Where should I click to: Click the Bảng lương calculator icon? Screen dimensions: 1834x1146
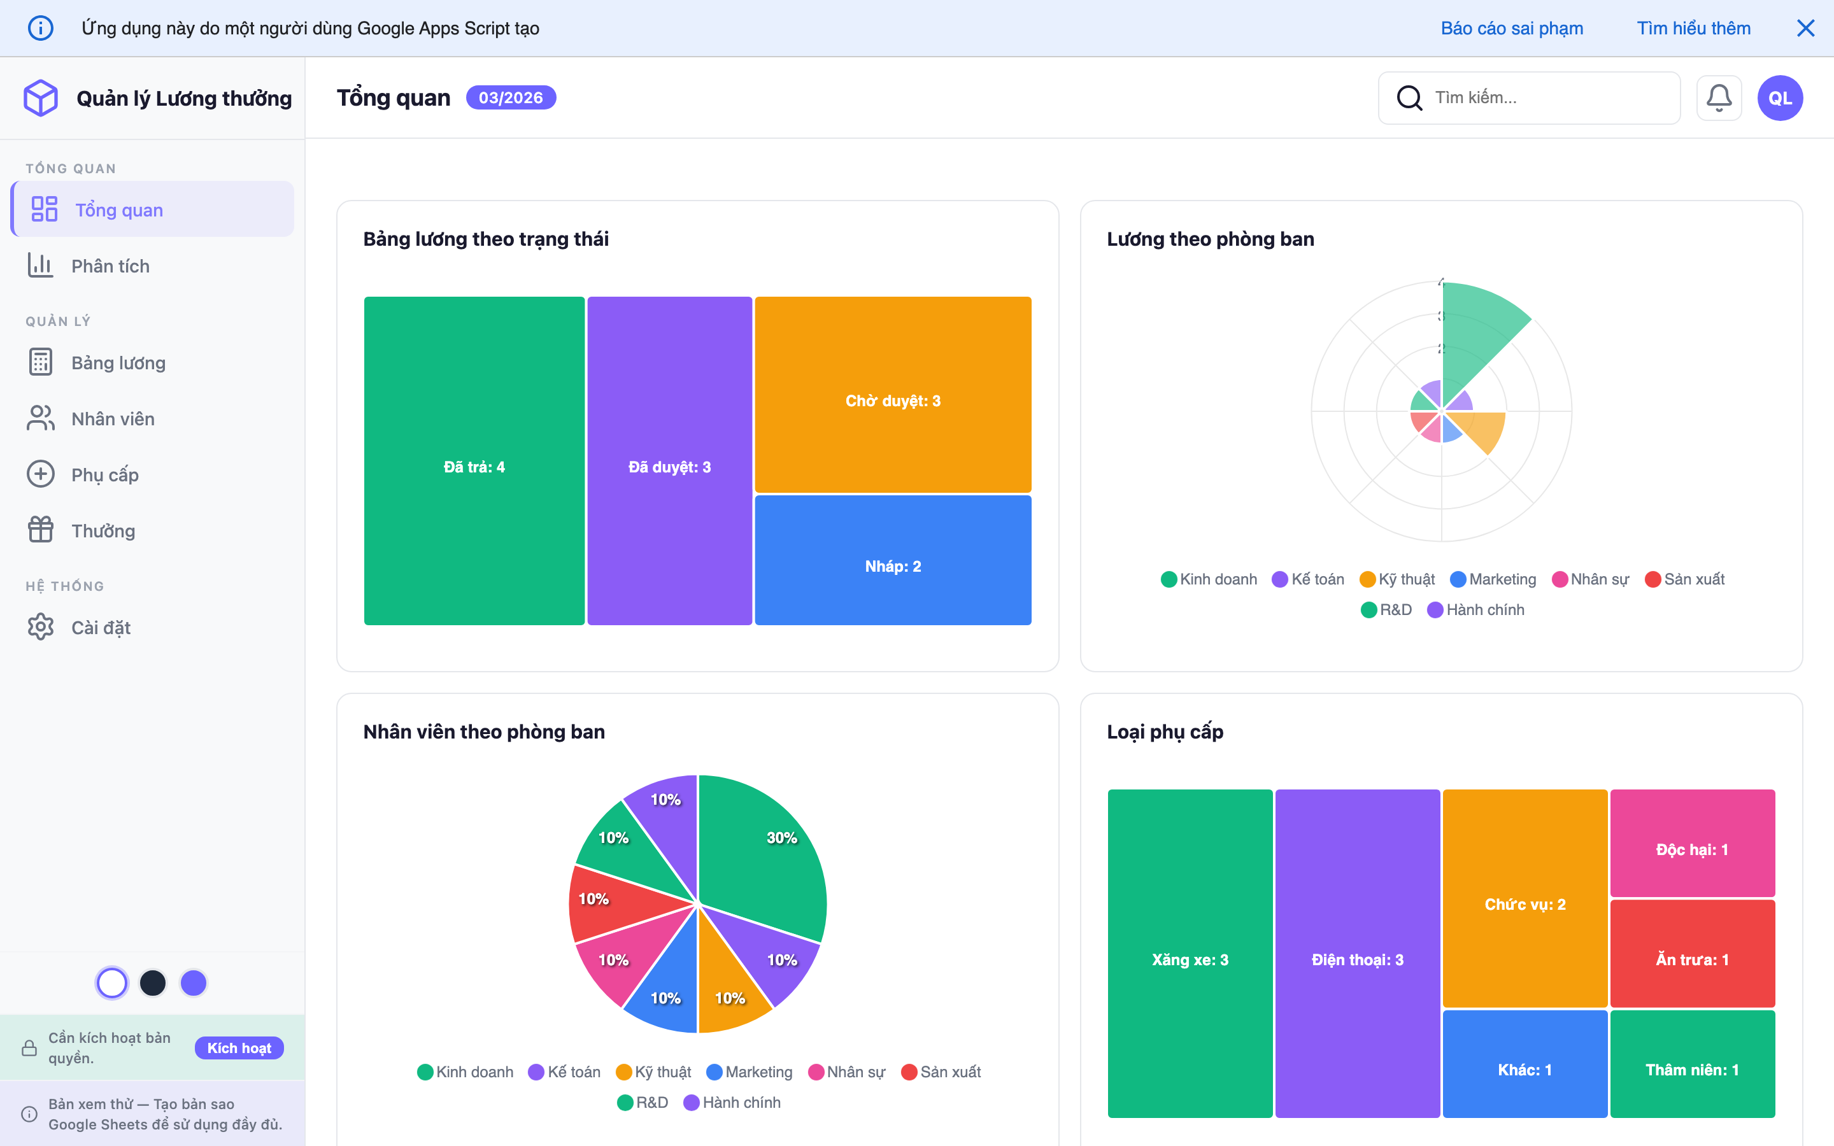[40, 362]
